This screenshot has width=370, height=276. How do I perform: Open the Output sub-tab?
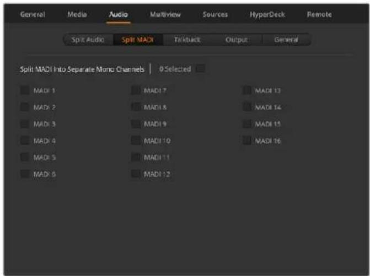point(237,40)
